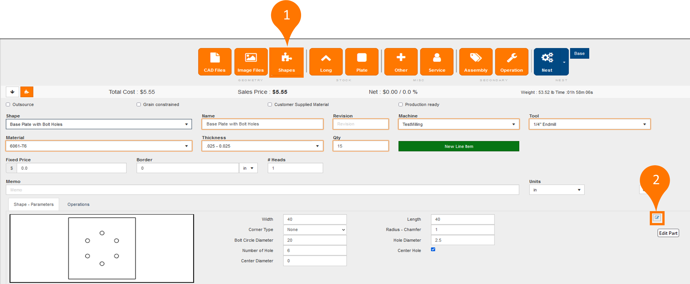Select the Shapes puzzle icon
This screenshot has width=690, height=284.
pyautogui.click(x=286, y=62)
